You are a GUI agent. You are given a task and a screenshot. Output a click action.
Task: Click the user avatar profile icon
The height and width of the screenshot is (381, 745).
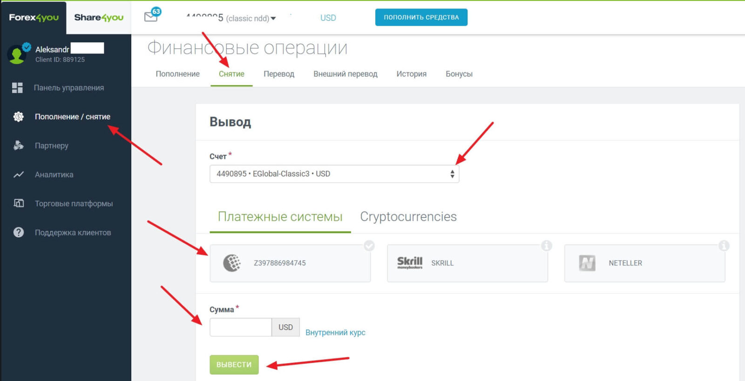pyautogui.click(x=17, y=54)
